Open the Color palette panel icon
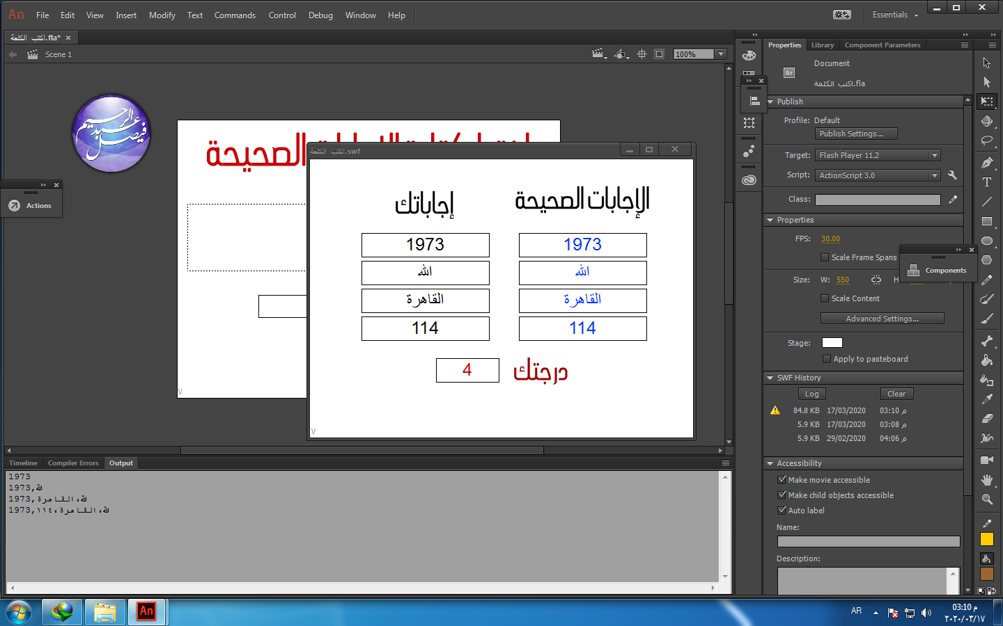This screenshot has height=626, width=1003. click(x=749, y=56)
